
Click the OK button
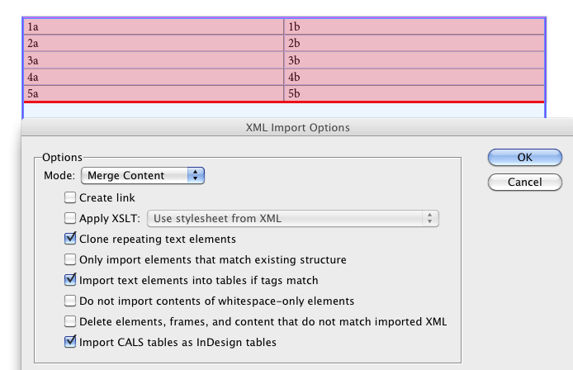coord(525,157)
